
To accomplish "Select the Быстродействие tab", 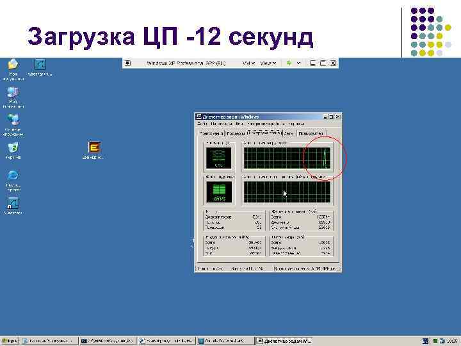I will pyautogui.click(x=264, y=132).
